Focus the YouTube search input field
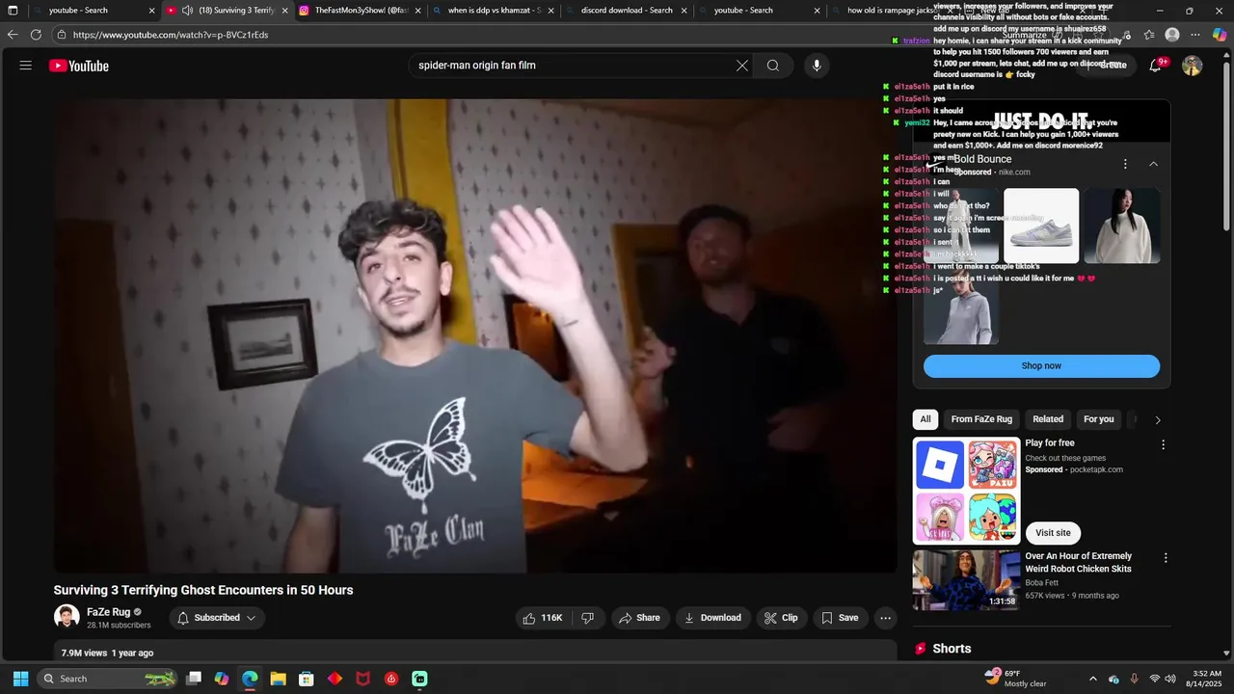 pos(574,66)
